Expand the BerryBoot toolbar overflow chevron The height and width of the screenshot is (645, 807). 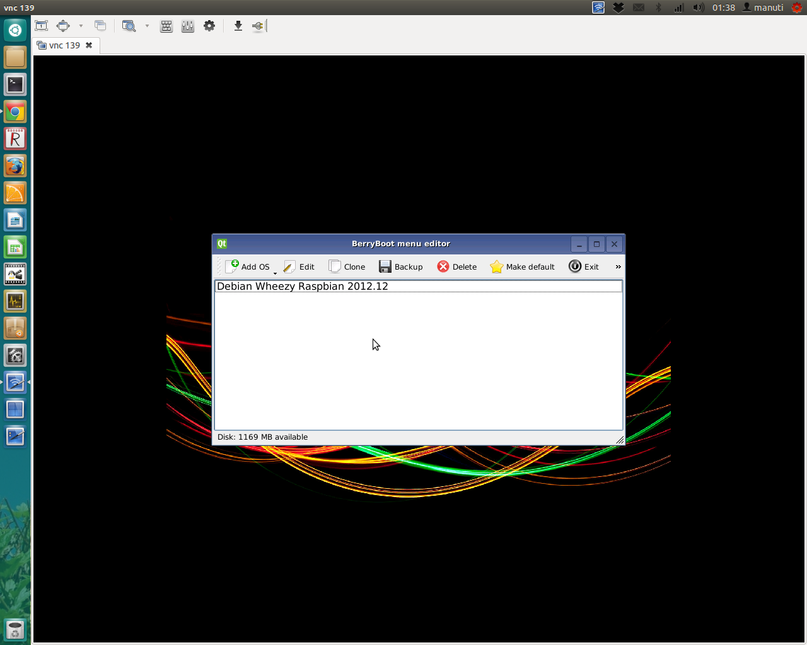pos(618,266)
